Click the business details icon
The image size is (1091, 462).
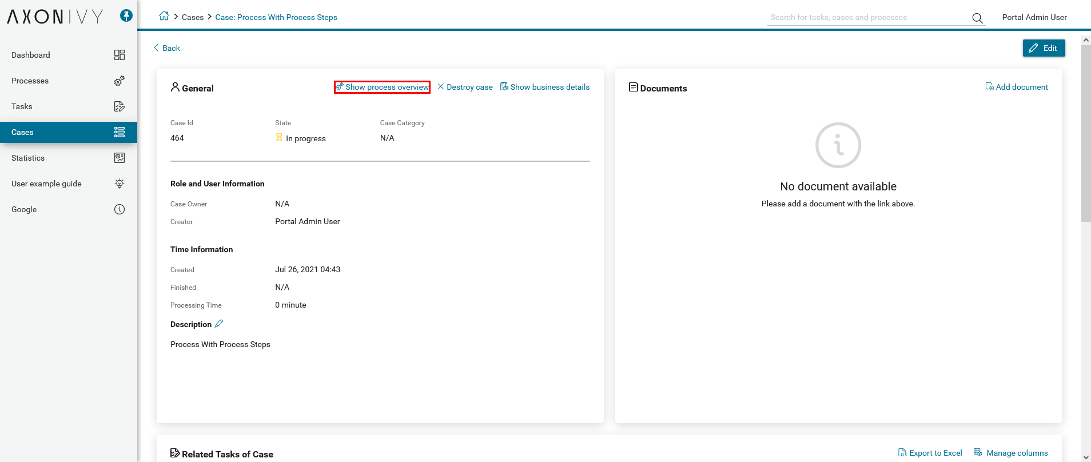[504, 87]
